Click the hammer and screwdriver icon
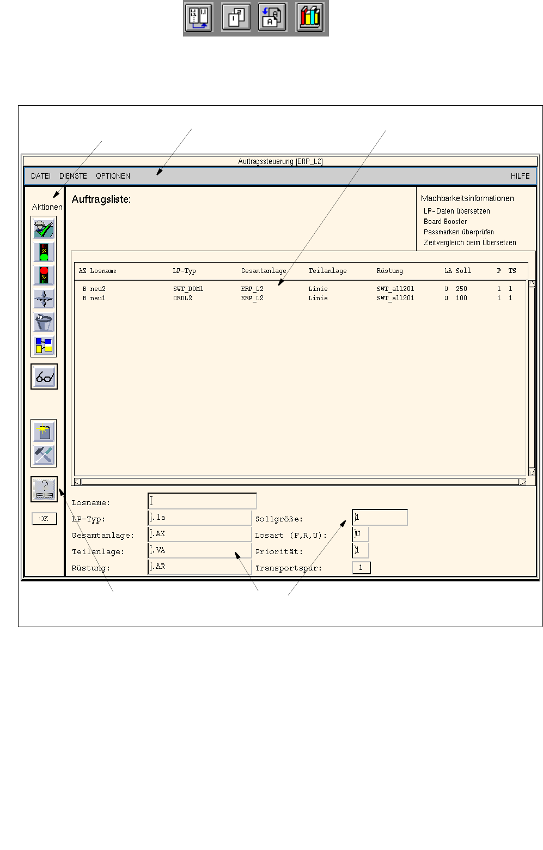Viewport: 543px width, 850px height. [44, 455]
